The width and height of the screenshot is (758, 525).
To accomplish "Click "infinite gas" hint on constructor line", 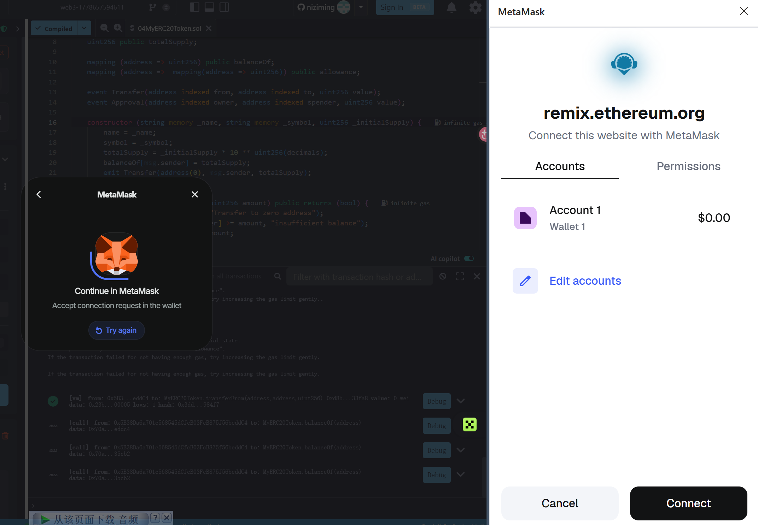I will (x=463, y=123).
